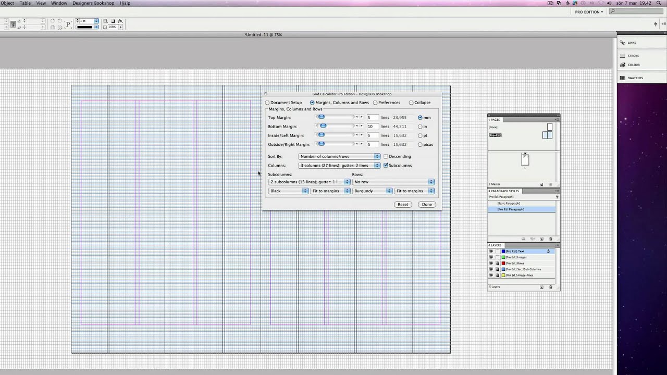The image size is (667, 375).
Task: Click the constrain proportions lock icon
Action: (13, 24)
